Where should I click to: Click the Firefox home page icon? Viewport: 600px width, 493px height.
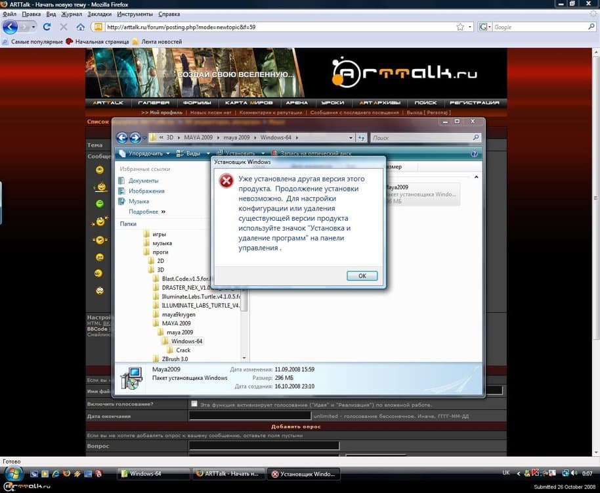[81, 27]
